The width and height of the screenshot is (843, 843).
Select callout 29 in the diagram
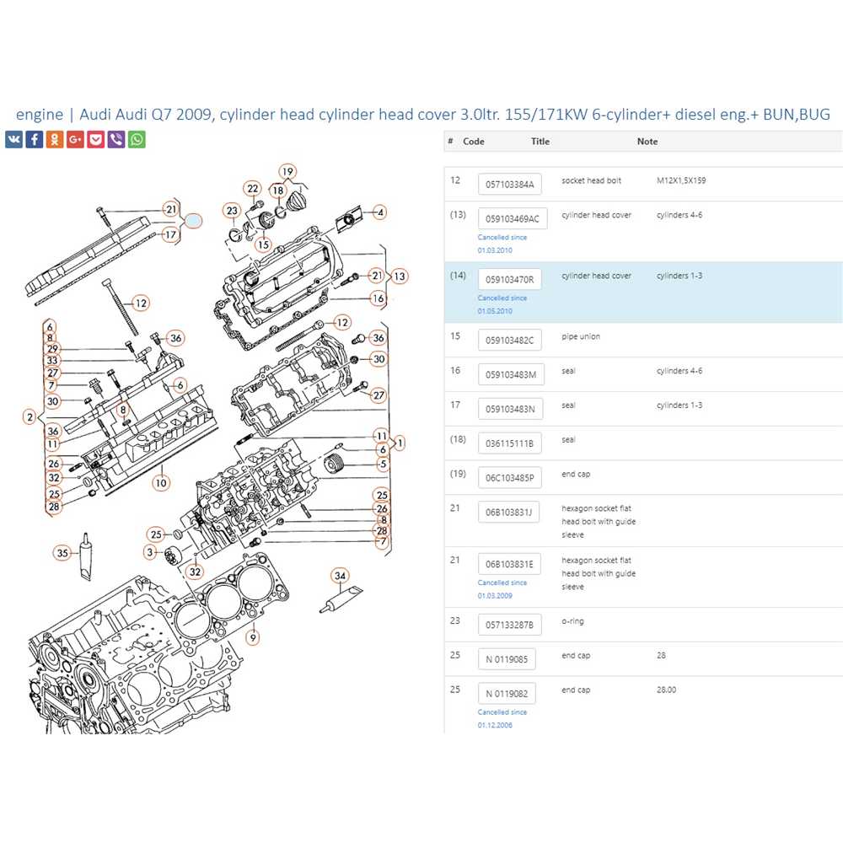pyautogui.click(x=52, y=348)
